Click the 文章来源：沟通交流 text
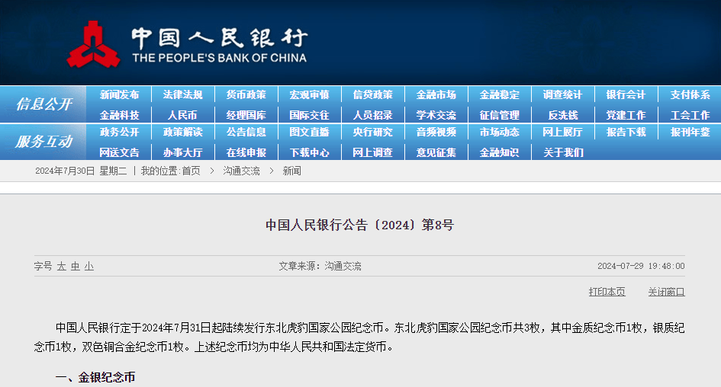The width and height of the screenshot is (721, 387). pyautogui.click(x=320, y=267)
